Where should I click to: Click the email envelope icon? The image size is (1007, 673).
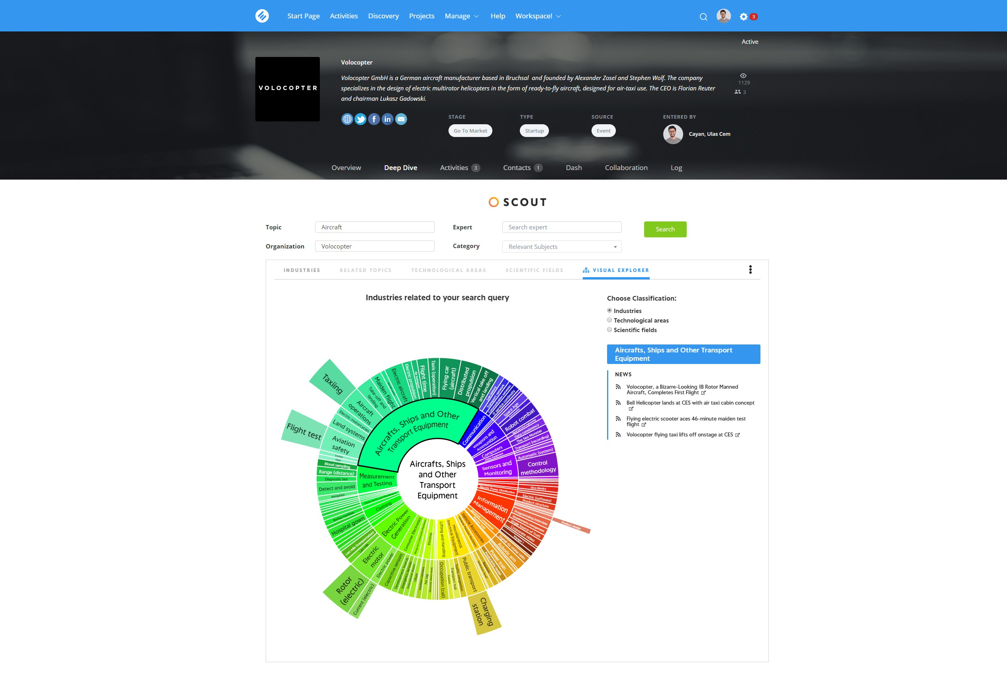401,119
